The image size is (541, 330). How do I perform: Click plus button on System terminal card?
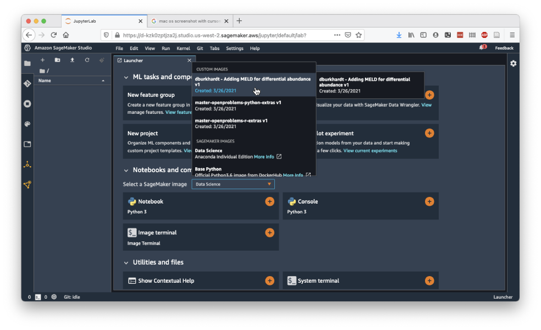[x=429, y=280]
